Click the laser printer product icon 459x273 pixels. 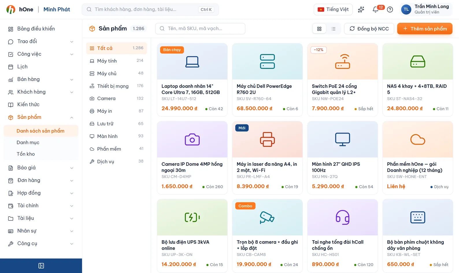(x=267, y=139)
